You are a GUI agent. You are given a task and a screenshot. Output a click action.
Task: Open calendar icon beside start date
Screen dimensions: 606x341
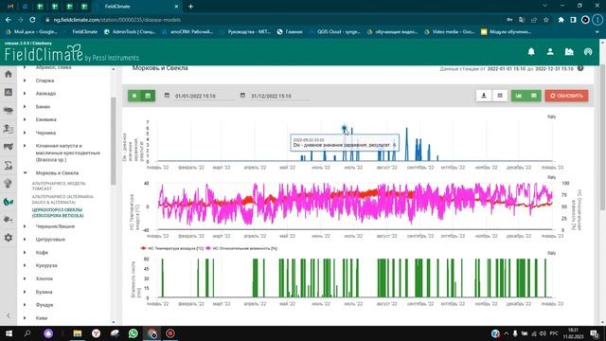point(167,95)
